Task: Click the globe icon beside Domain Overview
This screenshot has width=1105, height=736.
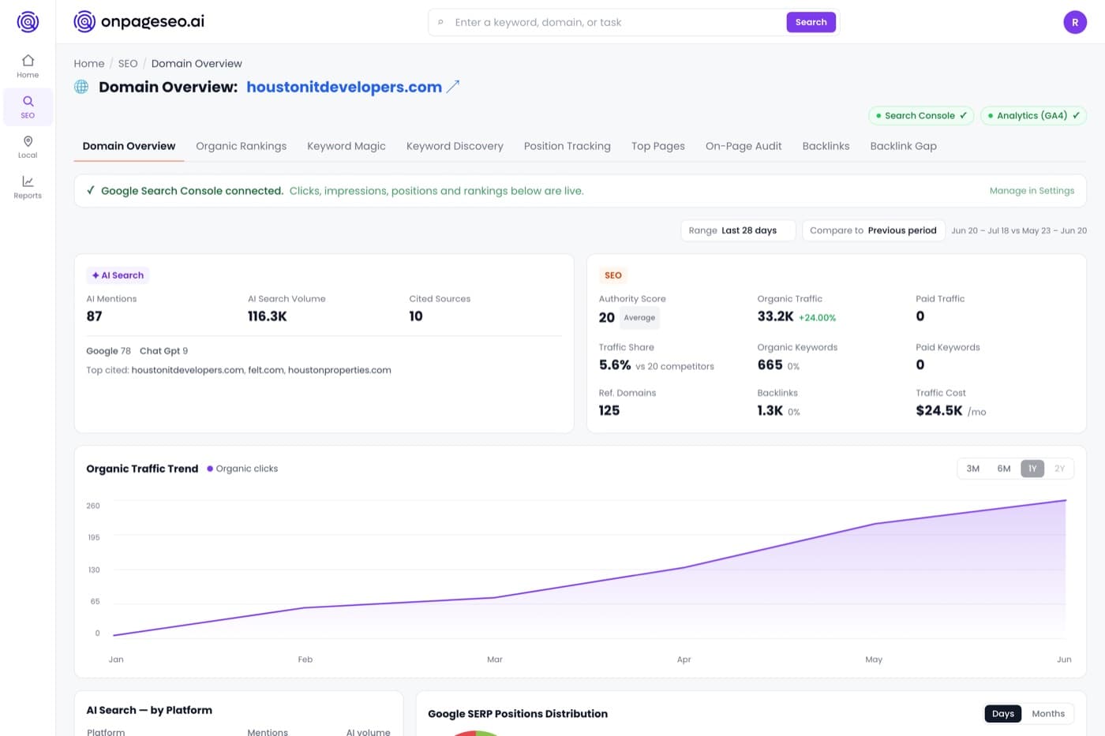Action: click(x=81, y=87)
